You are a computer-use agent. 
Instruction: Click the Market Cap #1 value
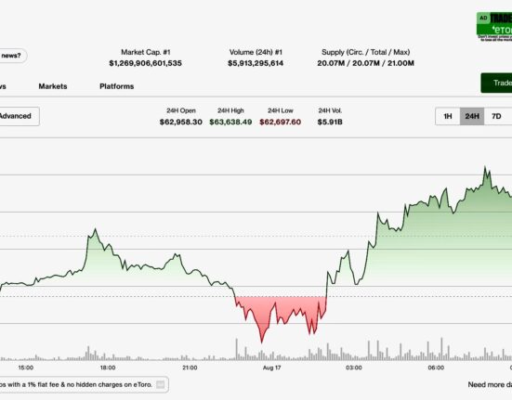tap(145, 63)
